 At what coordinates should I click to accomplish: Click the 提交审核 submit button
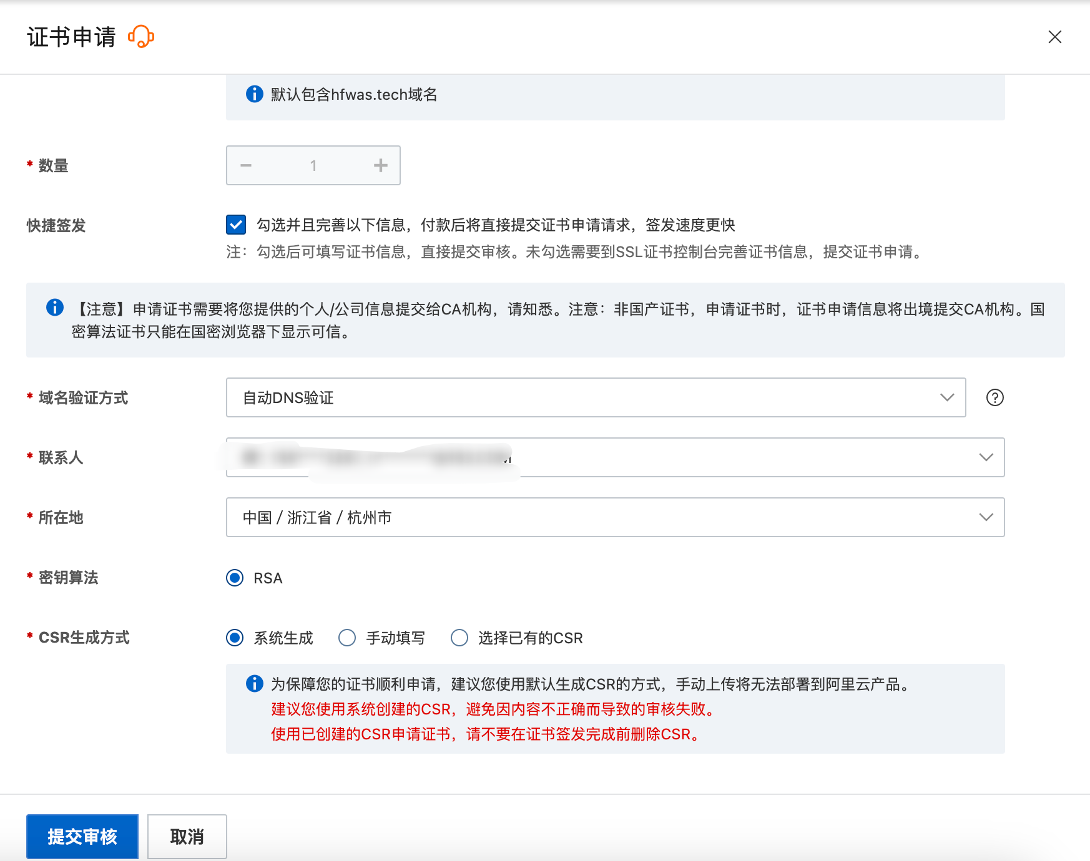coord(82,836)
